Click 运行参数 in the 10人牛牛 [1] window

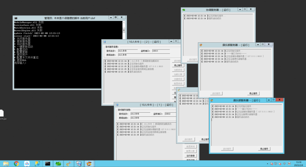coord(190,156)
